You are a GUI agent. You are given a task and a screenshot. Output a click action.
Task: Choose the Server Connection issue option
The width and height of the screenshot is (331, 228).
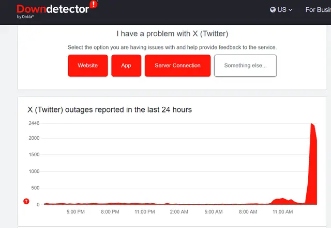pyautogui.click(x=177, y=66)
